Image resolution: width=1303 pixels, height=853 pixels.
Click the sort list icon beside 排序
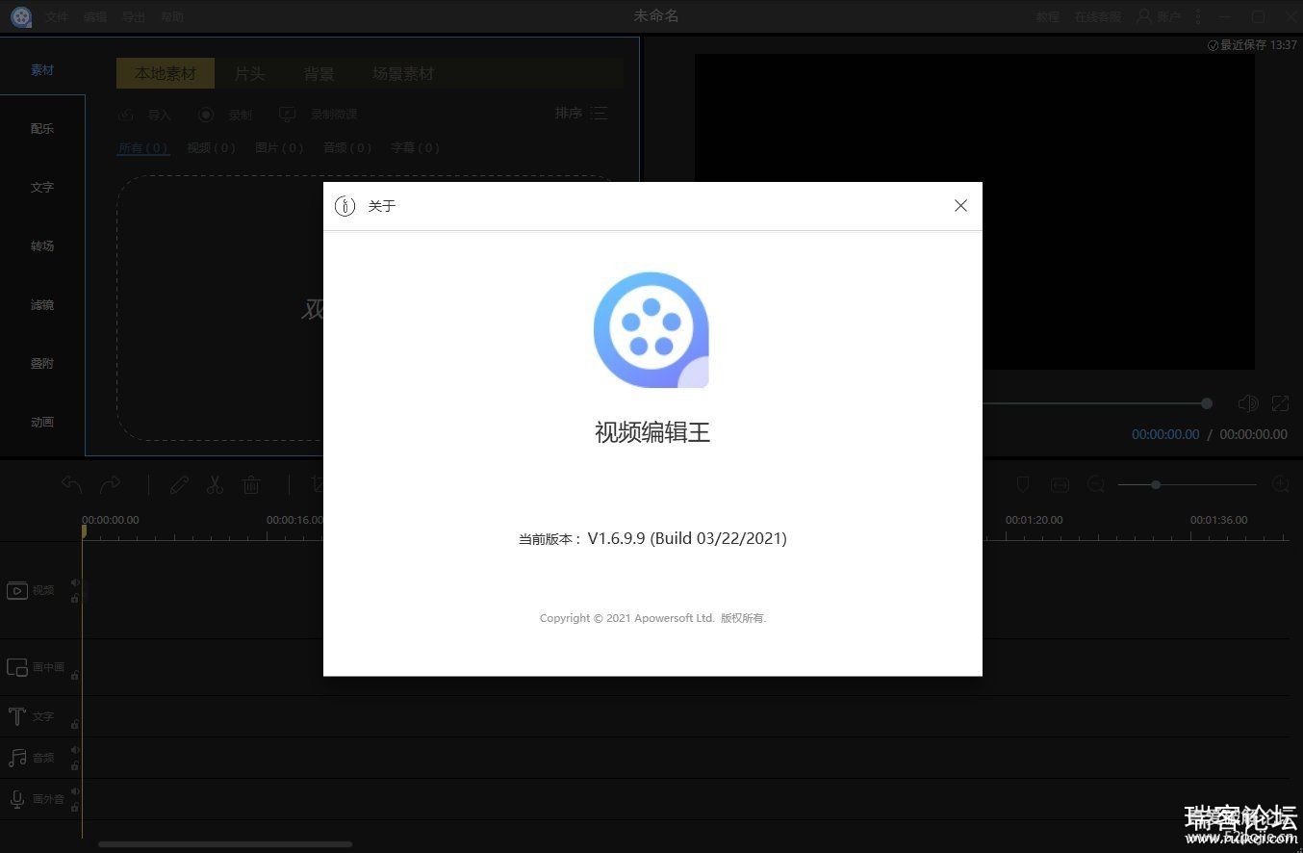coord(599,114)
